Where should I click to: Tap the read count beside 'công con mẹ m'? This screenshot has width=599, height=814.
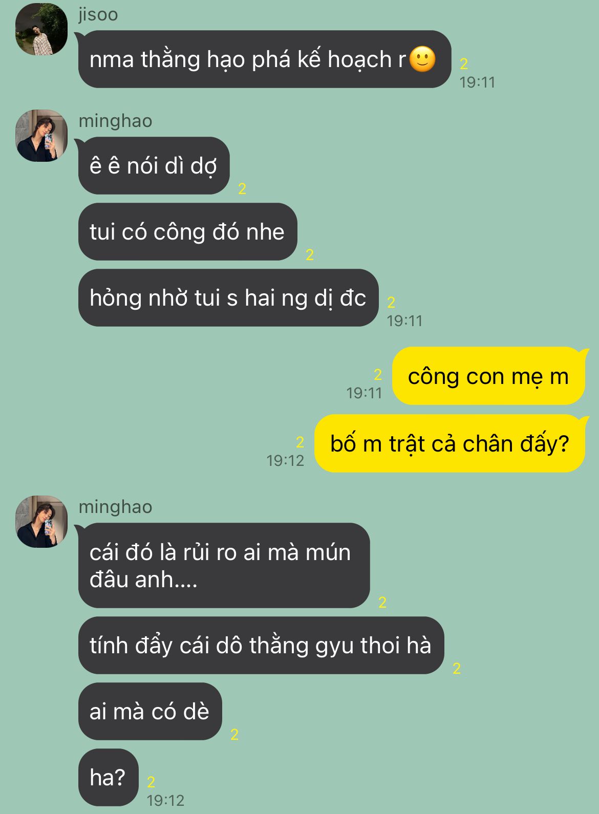point(378,375)
